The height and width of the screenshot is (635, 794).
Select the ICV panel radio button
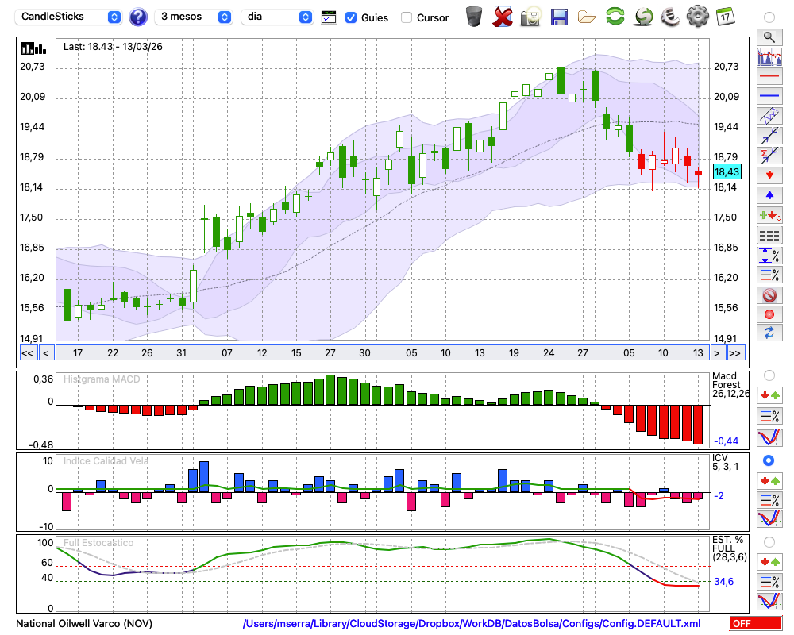coord(769,460)
